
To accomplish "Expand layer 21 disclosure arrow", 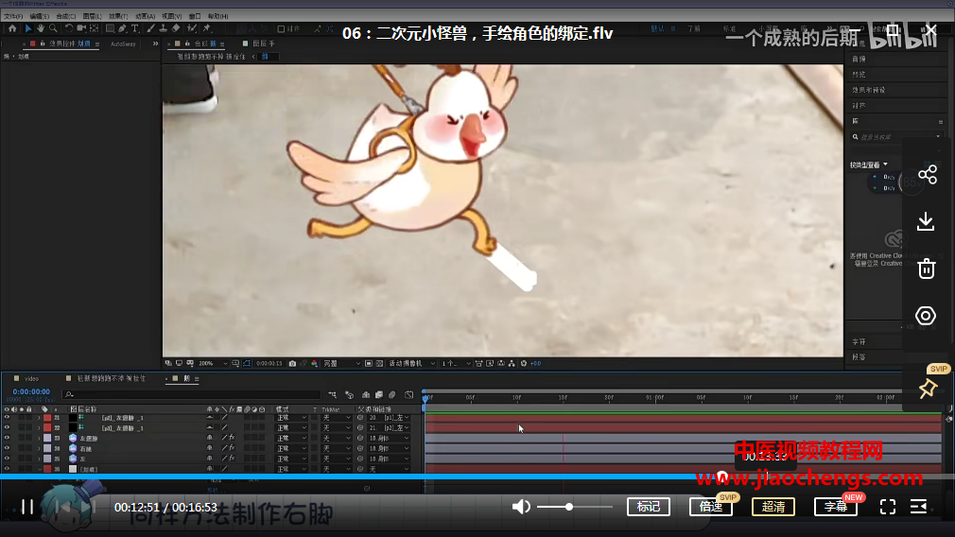I will [39, 418].
